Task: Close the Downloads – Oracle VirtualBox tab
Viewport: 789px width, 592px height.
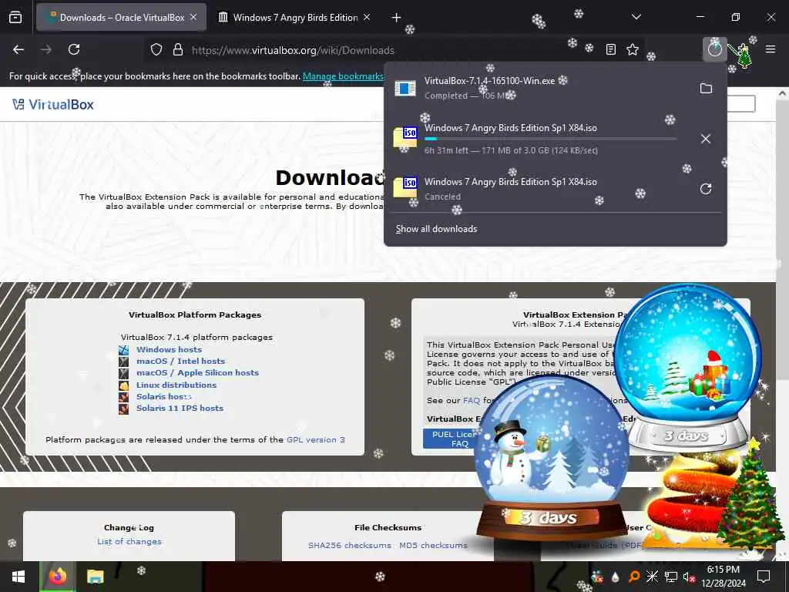Action: click(x=193, y=17)
